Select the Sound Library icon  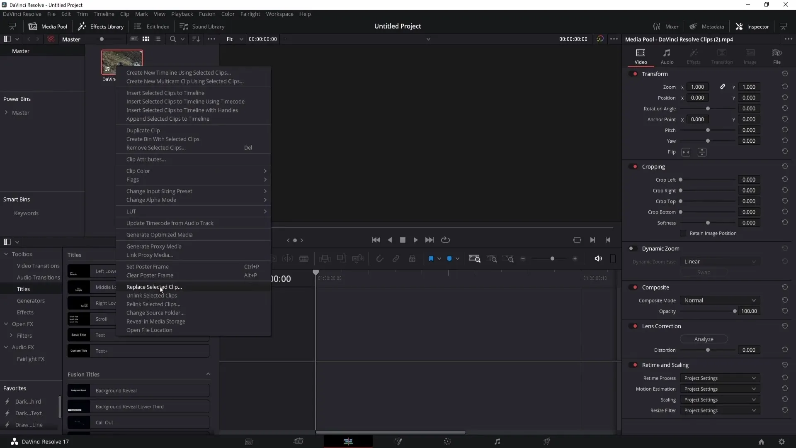[x=184, y=26]
